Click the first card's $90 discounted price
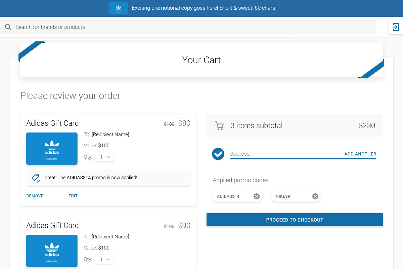This screenshot has height=269, width=403. click(184, 123)
